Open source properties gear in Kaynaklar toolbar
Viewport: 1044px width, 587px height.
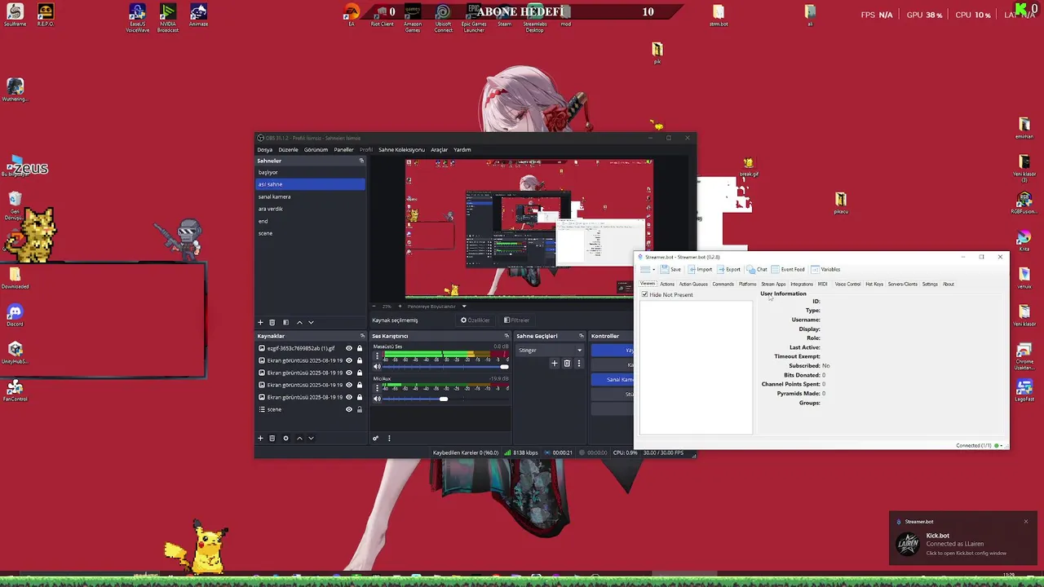point(285,438)
